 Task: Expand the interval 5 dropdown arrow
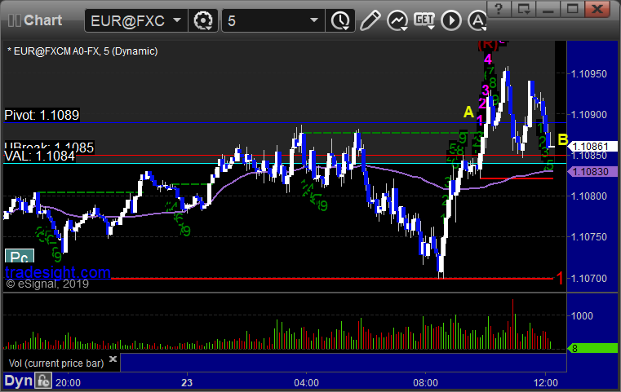click(x=313, y=20)
